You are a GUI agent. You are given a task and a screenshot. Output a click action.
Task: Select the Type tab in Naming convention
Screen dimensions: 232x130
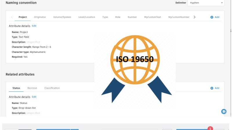pyautogui.click(x=105, y=17)
